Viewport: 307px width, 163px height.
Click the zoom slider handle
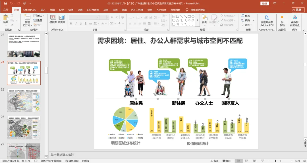pos(275,161)
